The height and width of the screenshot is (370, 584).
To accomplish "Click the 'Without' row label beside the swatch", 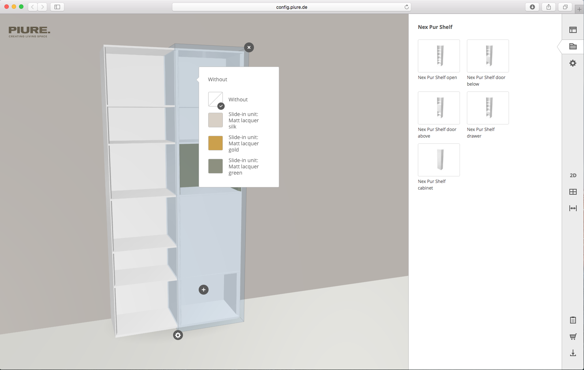I will [x=238, y=100].
